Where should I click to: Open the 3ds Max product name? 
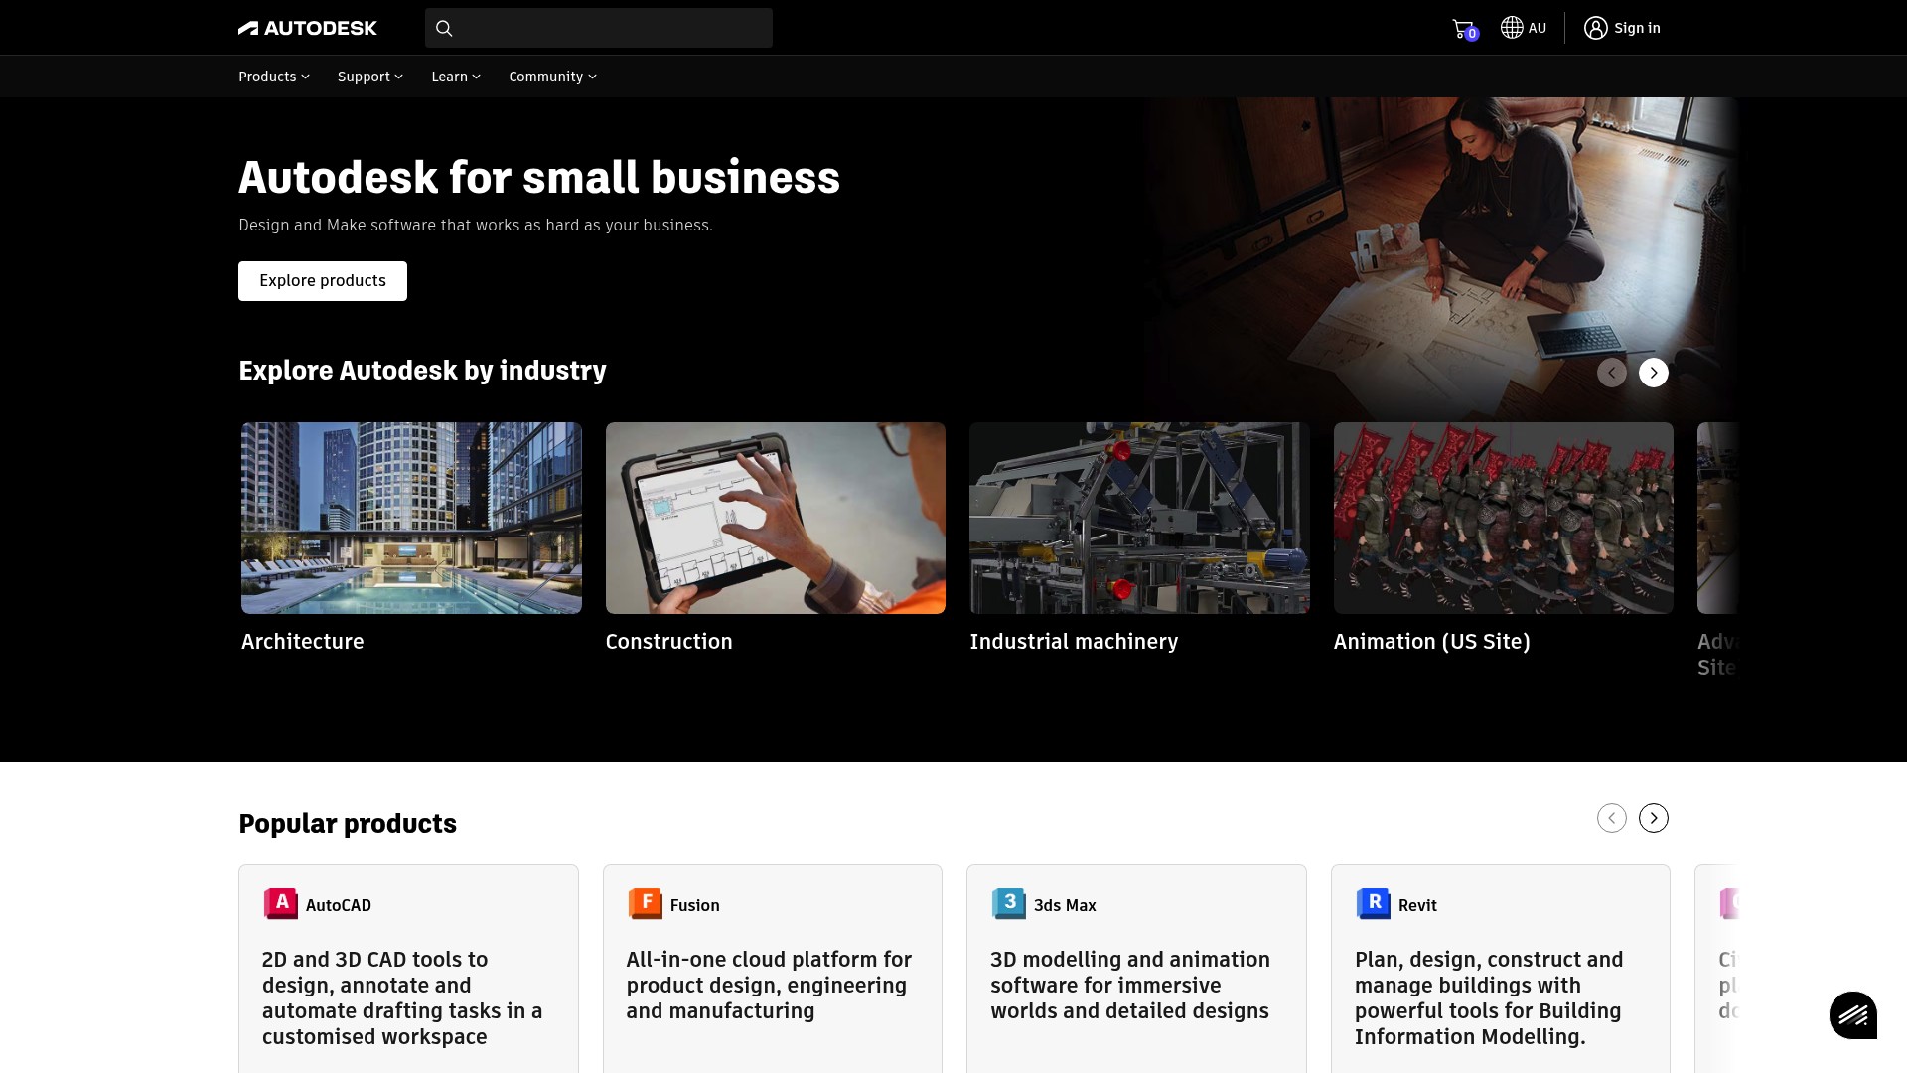[x=1065, y=905]
